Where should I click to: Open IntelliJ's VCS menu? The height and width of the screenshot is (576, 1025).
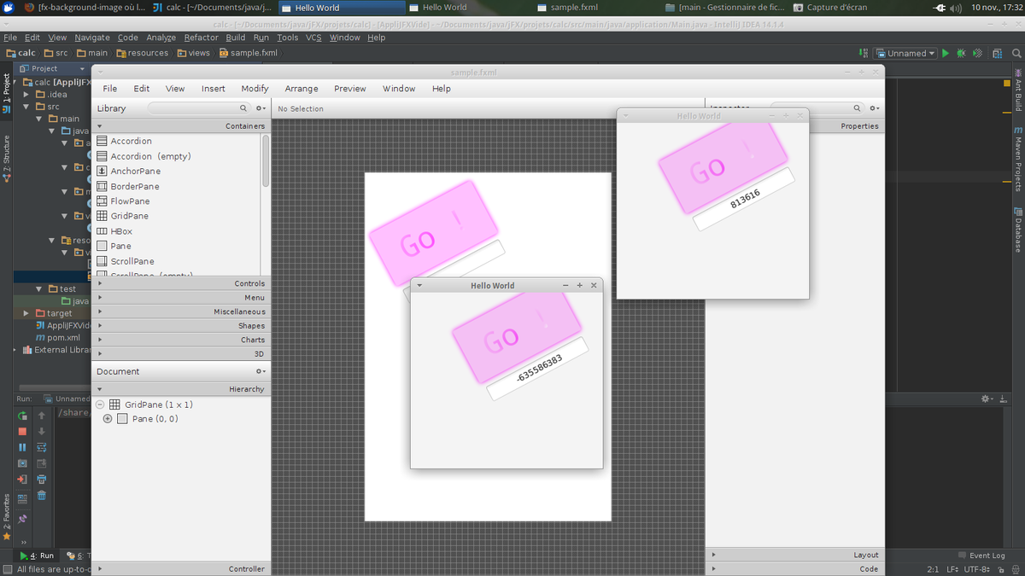point(313,38)
